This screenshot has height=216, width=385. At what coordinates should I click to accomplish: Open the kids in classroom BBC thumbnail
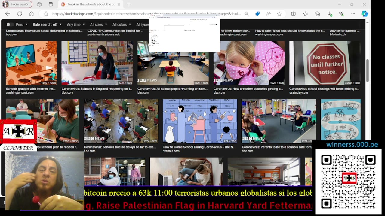click(279, 121)
